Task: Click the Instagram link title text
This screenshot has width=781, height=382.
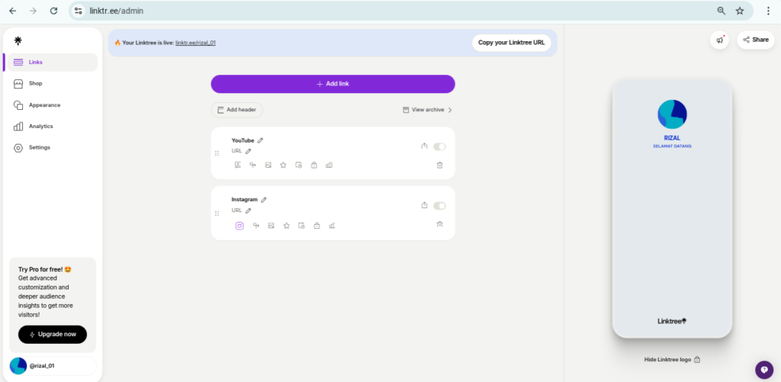Action: pos(245,200)
